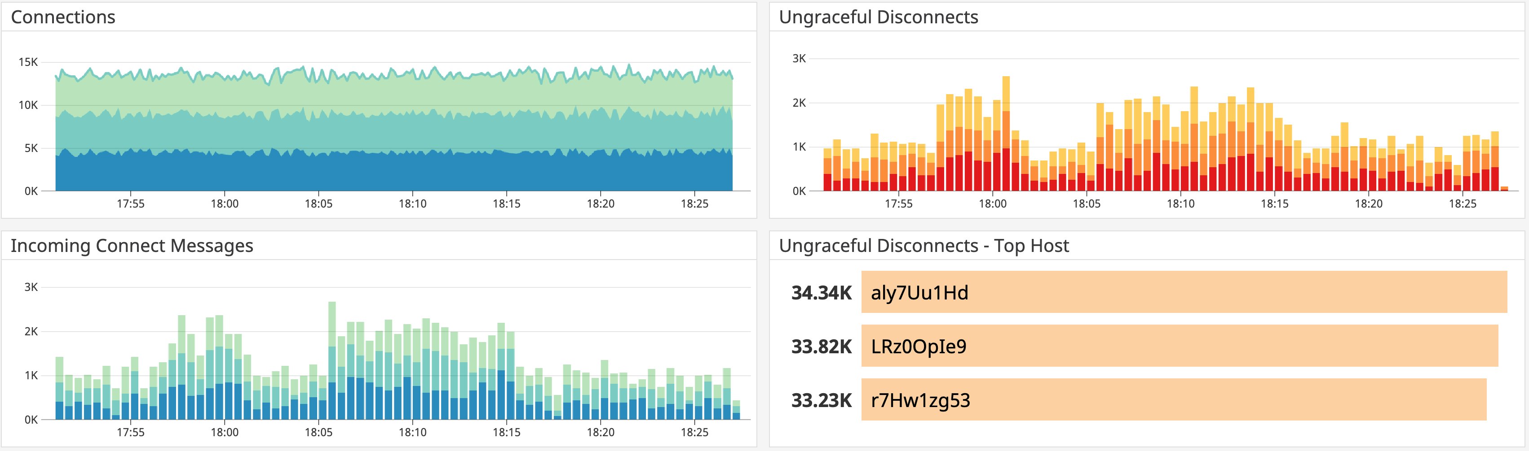Click the Incoming Connect Messages panel title

point(132,245)
